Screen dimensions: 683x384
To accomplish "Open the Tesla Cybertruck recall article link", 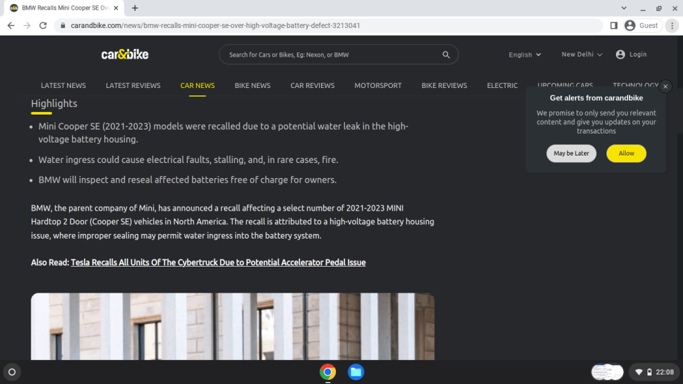I will (219, 263).
